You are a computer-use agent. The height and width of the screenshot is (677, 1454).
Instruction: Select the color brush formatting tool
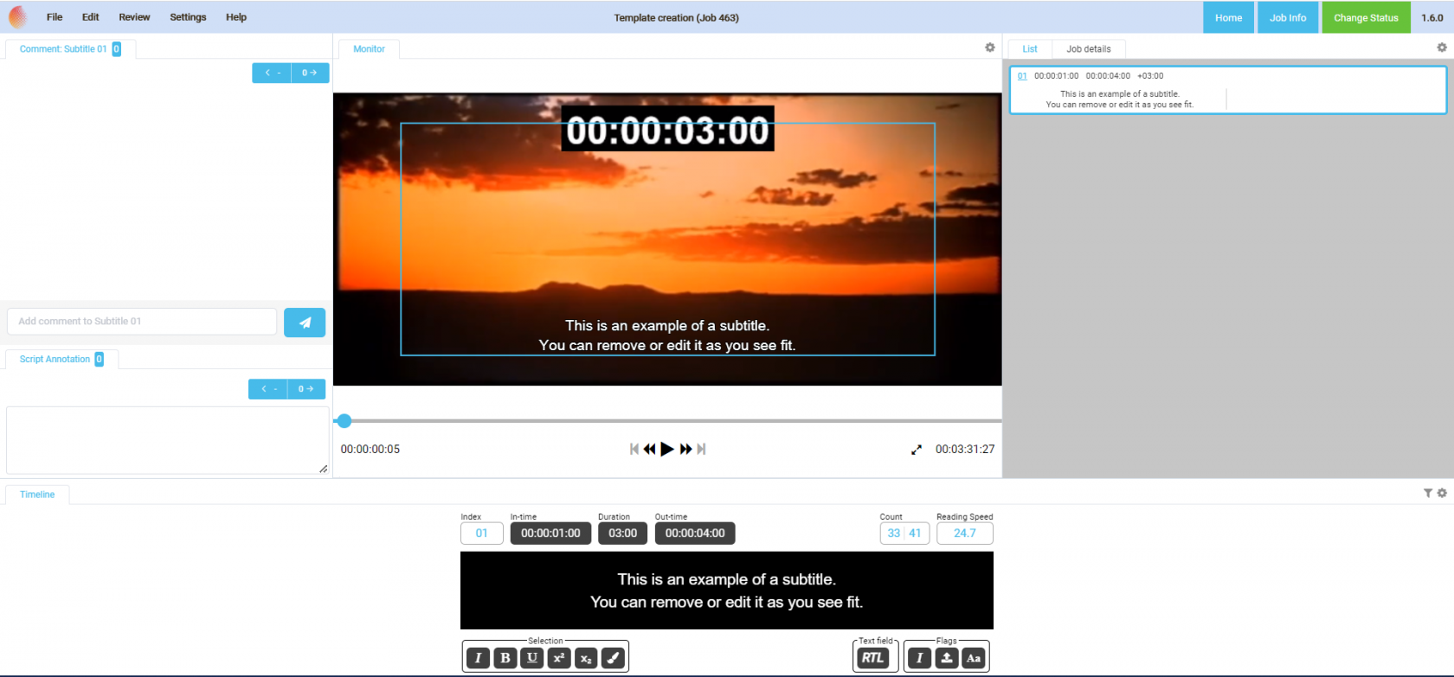click(x=613, y=658)
